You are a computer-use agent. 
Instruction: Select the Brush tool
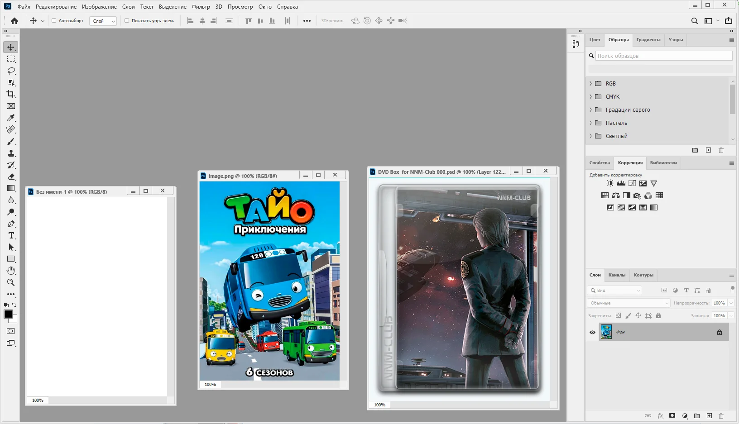point(11,142)
